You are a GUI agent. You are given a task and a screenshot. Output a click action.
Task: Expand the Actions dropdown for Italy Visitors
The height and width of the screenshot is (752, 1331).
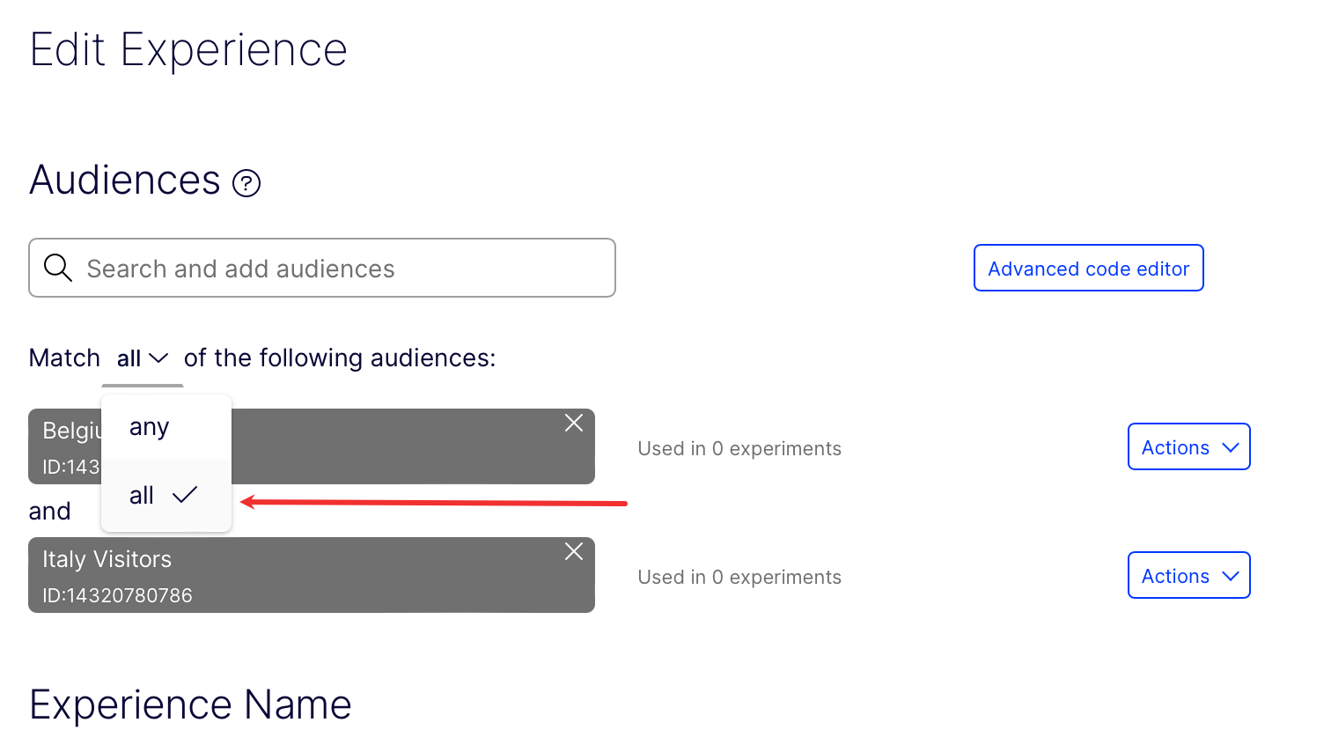tap(1188, 576)
